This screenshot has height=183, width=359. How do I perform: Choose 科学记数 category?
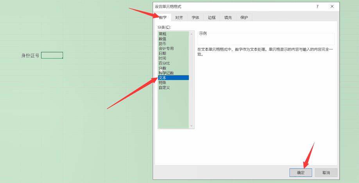(173, 73)
